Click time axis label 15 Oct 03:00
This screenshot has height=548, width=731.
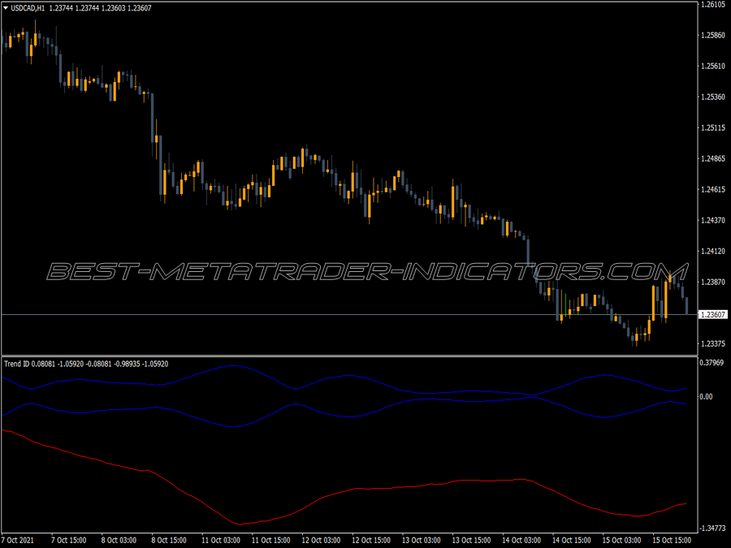click(x=622, y=540)
